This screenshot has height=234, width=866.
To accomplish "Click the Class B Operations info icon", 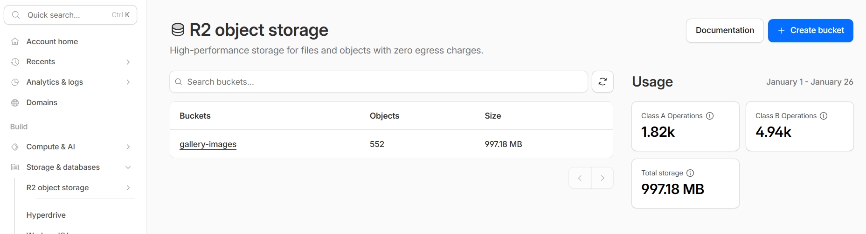I will click(824, 116).
